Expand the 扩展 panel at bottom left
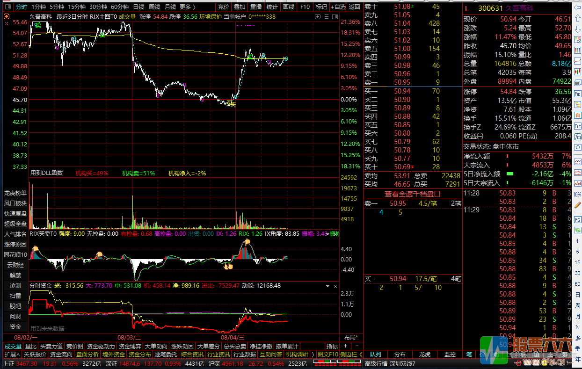The height and width of the screenshot is (369, 582). click(x=12, y=355)
